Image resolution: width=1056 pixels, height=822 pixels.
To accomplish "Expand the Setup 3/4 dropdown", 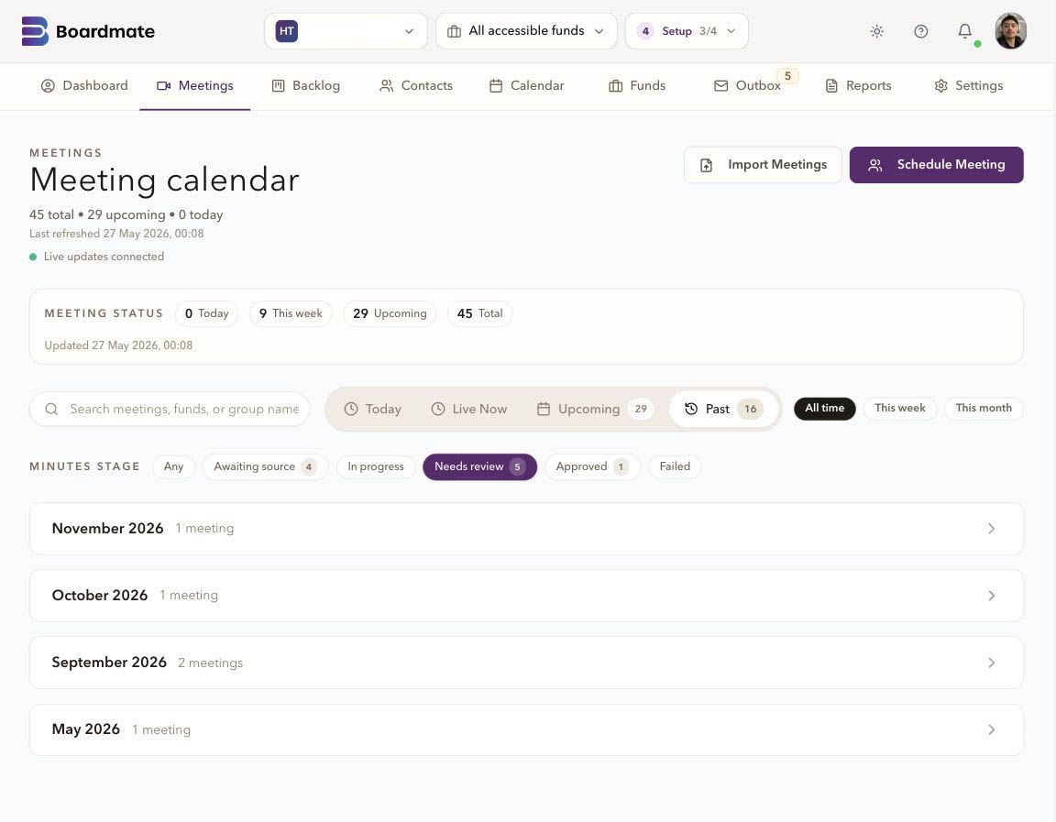I will tap(687, 31).
